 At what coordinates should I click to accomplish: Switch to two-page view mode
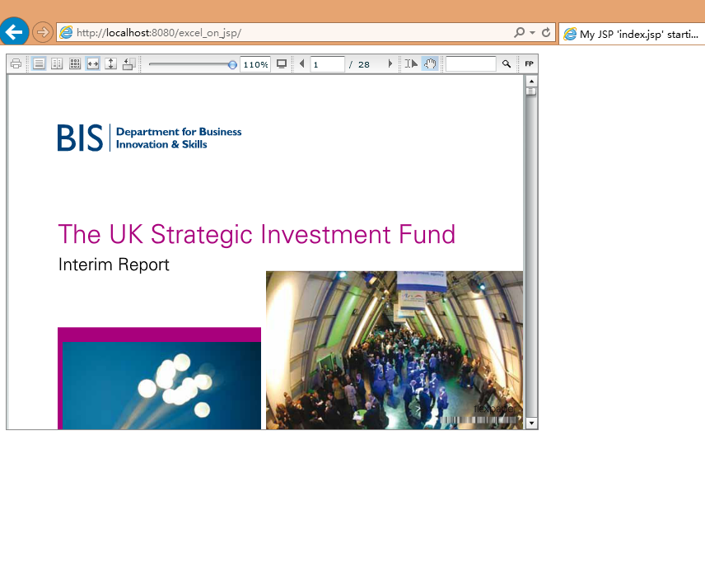(x=57, y=64)
